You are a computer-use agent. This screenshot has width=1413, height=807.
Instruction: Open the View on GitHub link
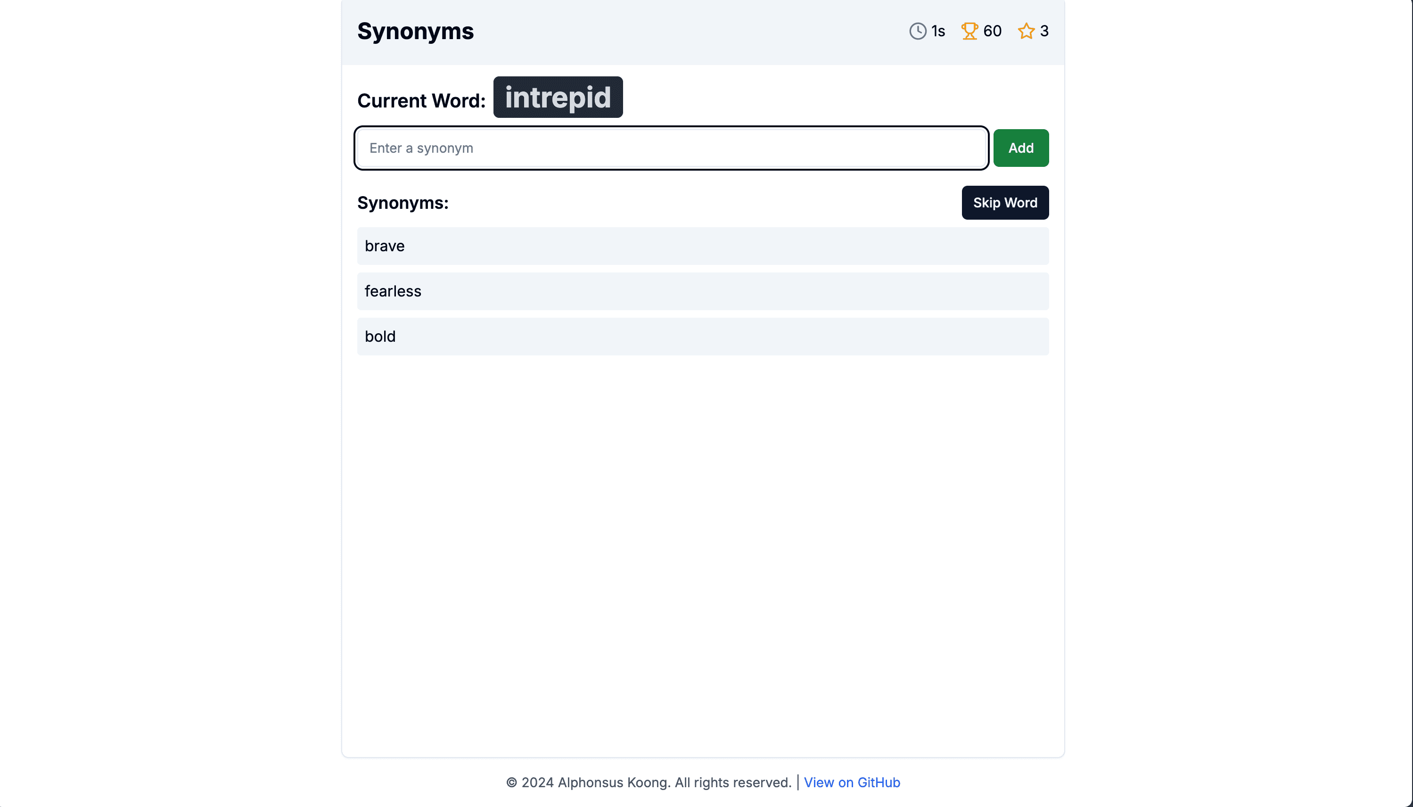tap(852, 782)
